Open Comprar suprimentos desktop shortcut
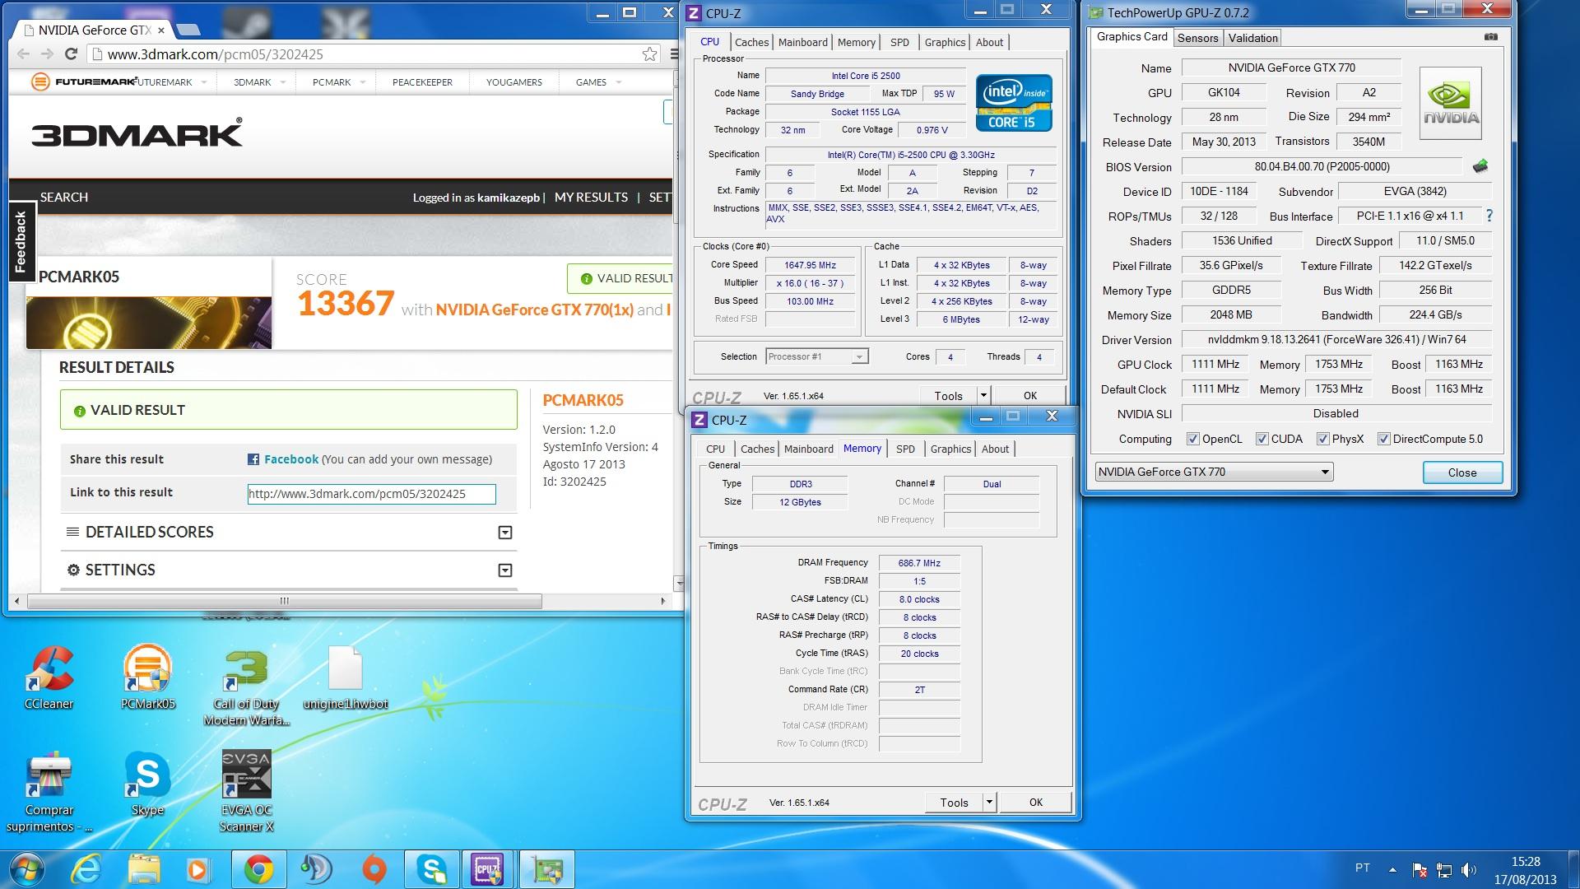The image size is (1580, 889). (x=49, y=793)
